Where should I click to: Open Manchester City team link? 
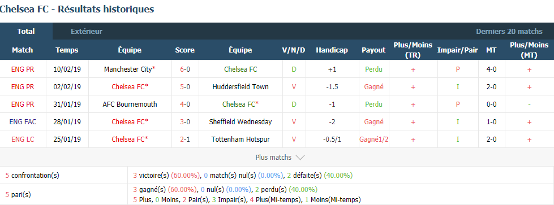click(x=128, y=69)
